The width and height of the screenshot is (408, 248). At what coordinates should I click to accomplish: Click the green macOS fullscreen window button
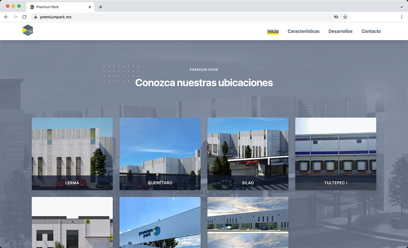[x=19, y=6]
